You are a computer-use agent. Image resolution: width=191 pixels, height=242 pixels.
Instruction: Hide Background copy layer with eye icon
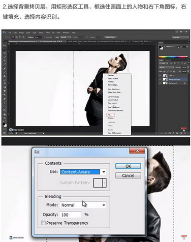pos(160,79)
